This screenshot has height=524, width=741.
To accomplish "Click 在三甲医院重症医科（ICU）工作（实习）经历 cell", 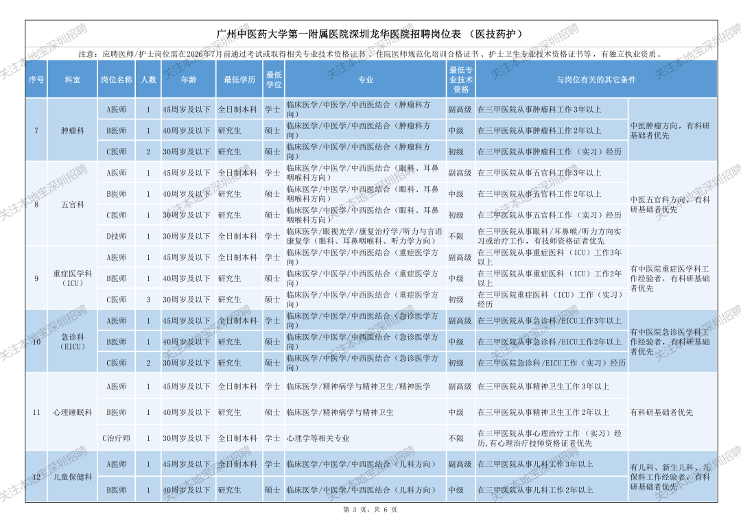I will click(552, 300).
